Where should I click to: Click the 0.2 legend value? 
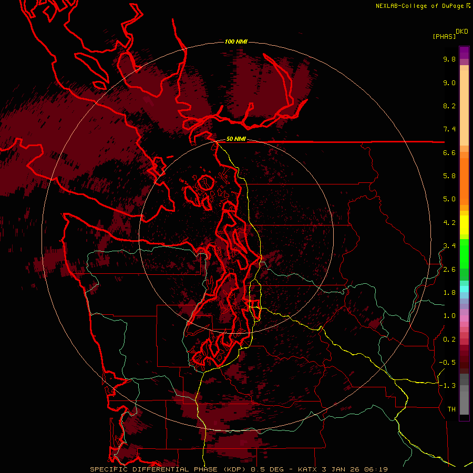click(449, 340)
